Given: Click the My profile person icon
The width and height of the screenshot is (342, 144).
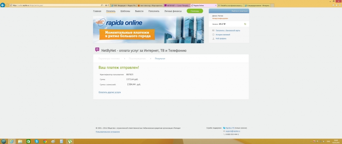Looking at the screenshot, I should click(x=213, y=39).
